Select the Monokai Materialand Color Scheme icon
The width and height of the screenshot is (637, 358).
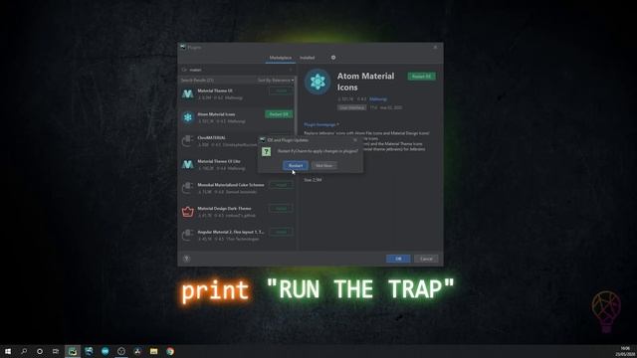188,188
